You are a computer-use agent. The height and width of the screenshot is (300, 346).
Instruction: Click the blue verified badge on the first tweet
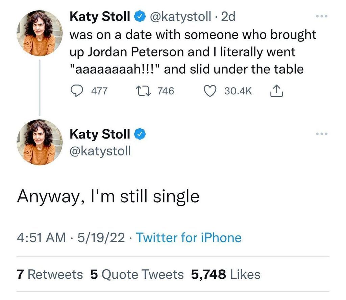pyautogui.click(x=140, y=16)
